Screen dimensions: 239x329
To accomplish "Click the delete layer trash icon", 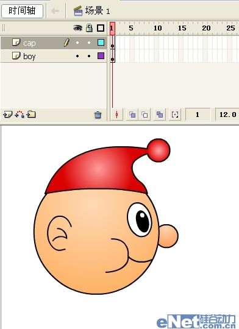I will point(98,115).
